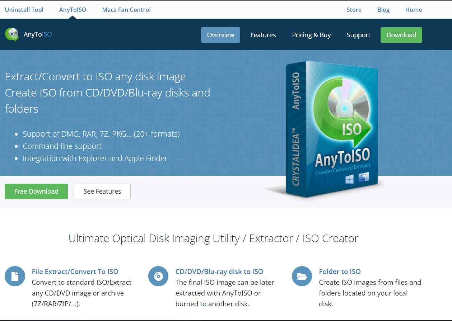Click the disc icon beside CD/DVD/Blu-ray disk to ISO
Screen dimensions: 452x321
[158, 276]
